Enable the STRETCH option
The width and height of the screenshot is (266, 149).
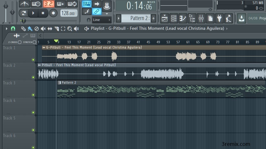[x=34, y=42]
